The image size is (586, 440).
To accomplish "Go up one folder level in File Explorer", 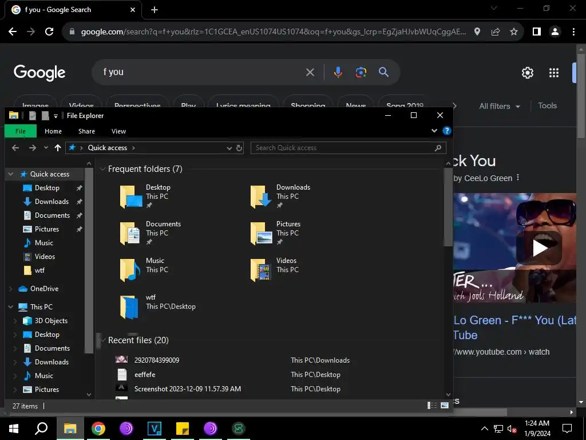I will point(58,148).
